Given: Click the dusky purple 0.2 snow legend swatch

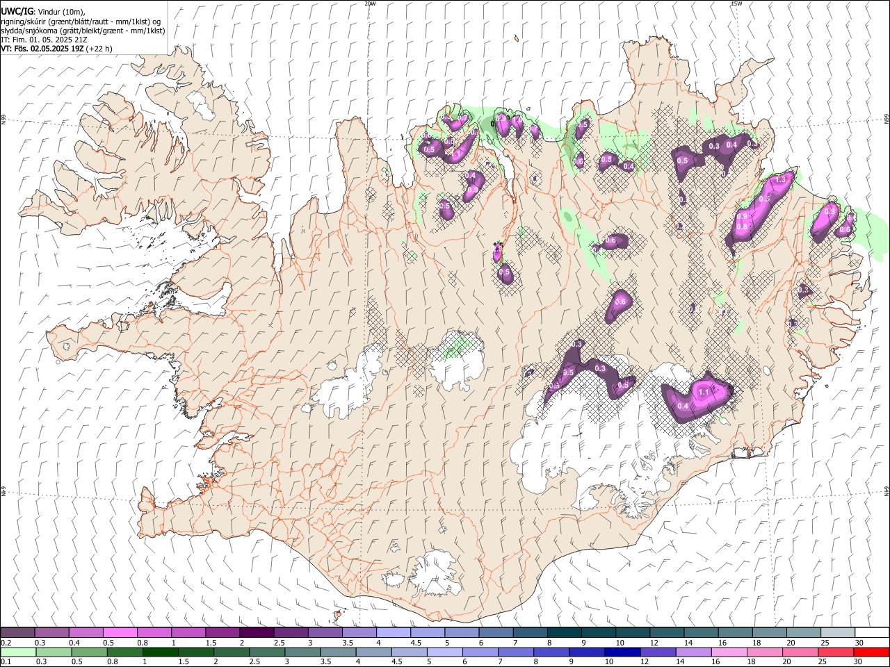Looking at the screenshot, I should pyautogui.click(x=17, y=633).
